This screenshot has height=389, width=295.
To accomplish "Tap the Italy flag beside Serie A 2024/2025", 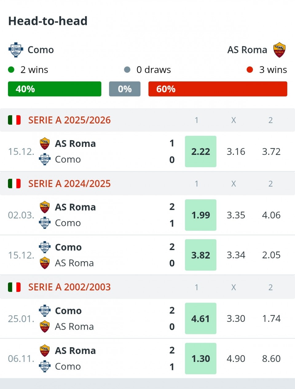I will [14, 184].
